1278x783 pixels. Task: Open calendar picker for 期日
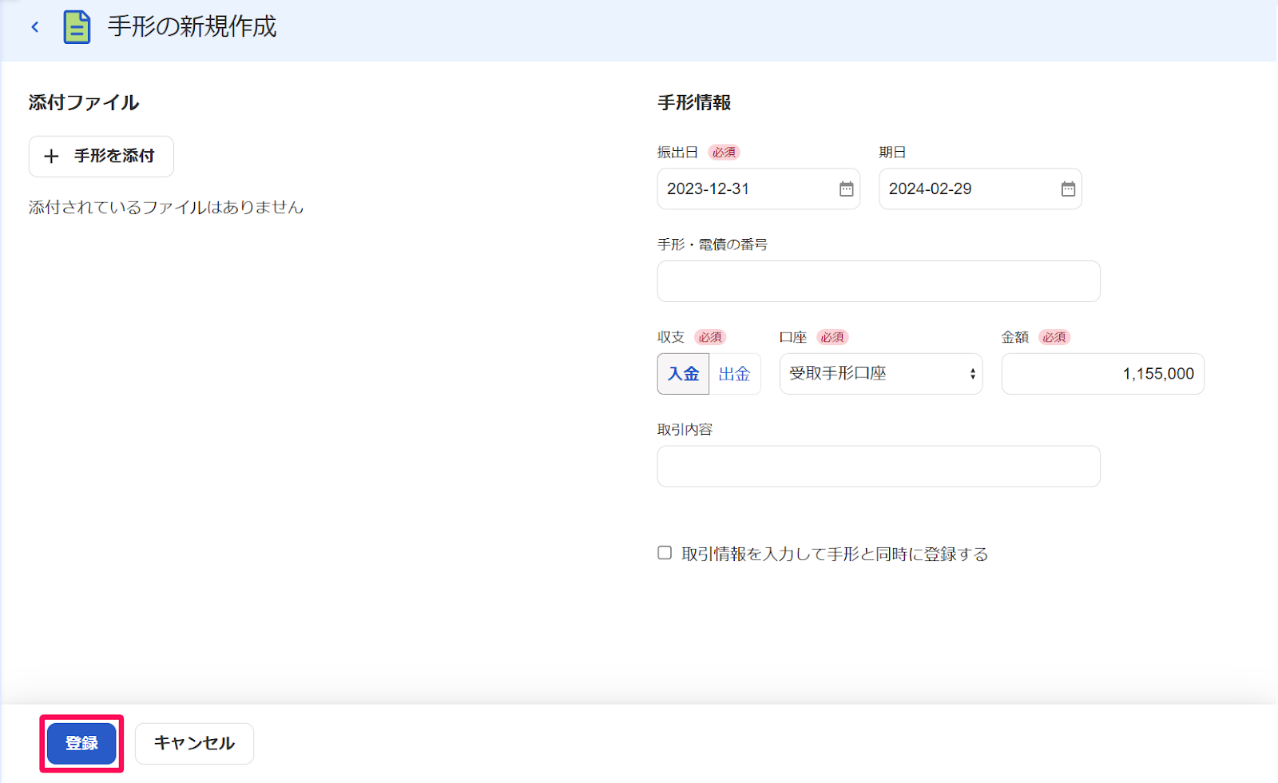(1068, 189)
